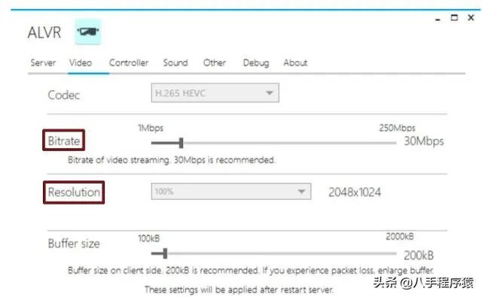
Task: Click the Codec label
Action: (64, 95)
